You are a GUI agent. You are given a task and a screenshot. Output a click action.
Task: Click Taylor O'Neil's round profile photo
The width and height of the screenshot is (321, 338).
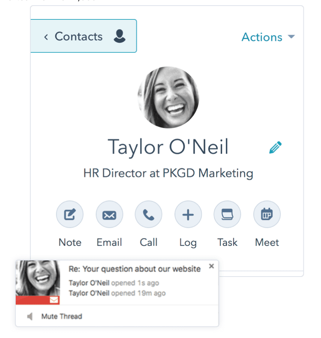point(168,97)
